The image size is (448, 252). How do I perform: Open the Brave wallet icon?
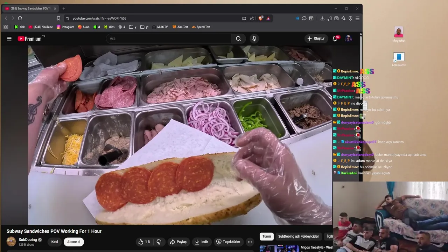point(336,18)
